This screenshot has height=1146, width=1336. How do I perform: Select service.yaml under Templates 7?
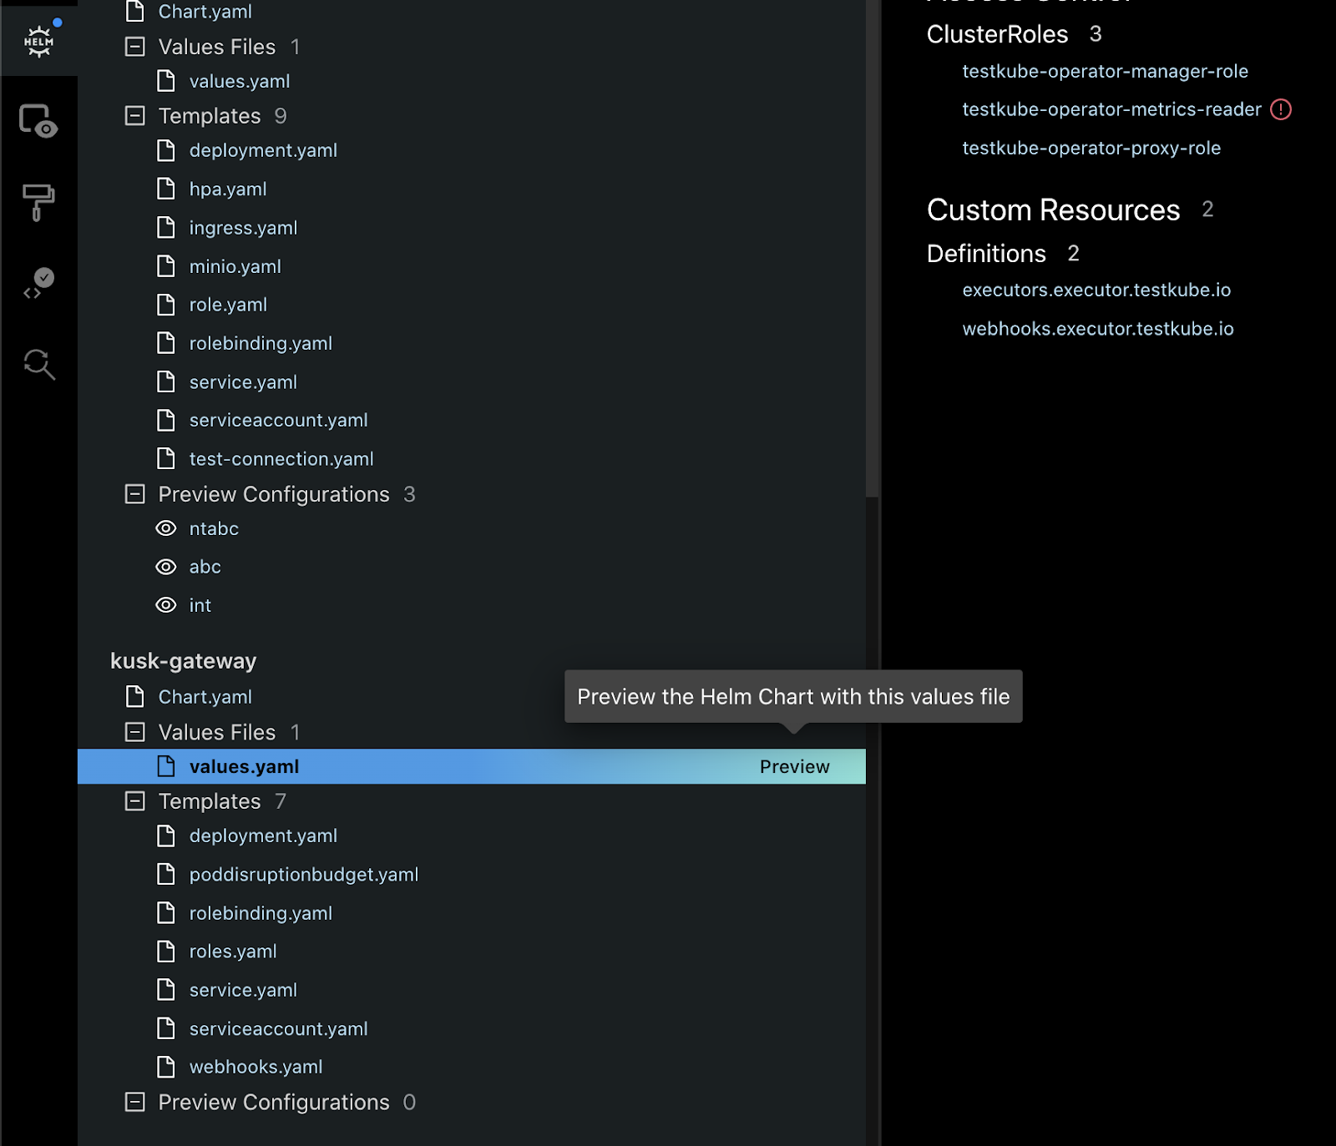click(243, 990)
